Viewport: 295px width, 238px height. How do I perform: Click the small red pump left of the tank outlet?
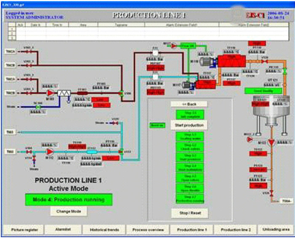tap(250, 139)
